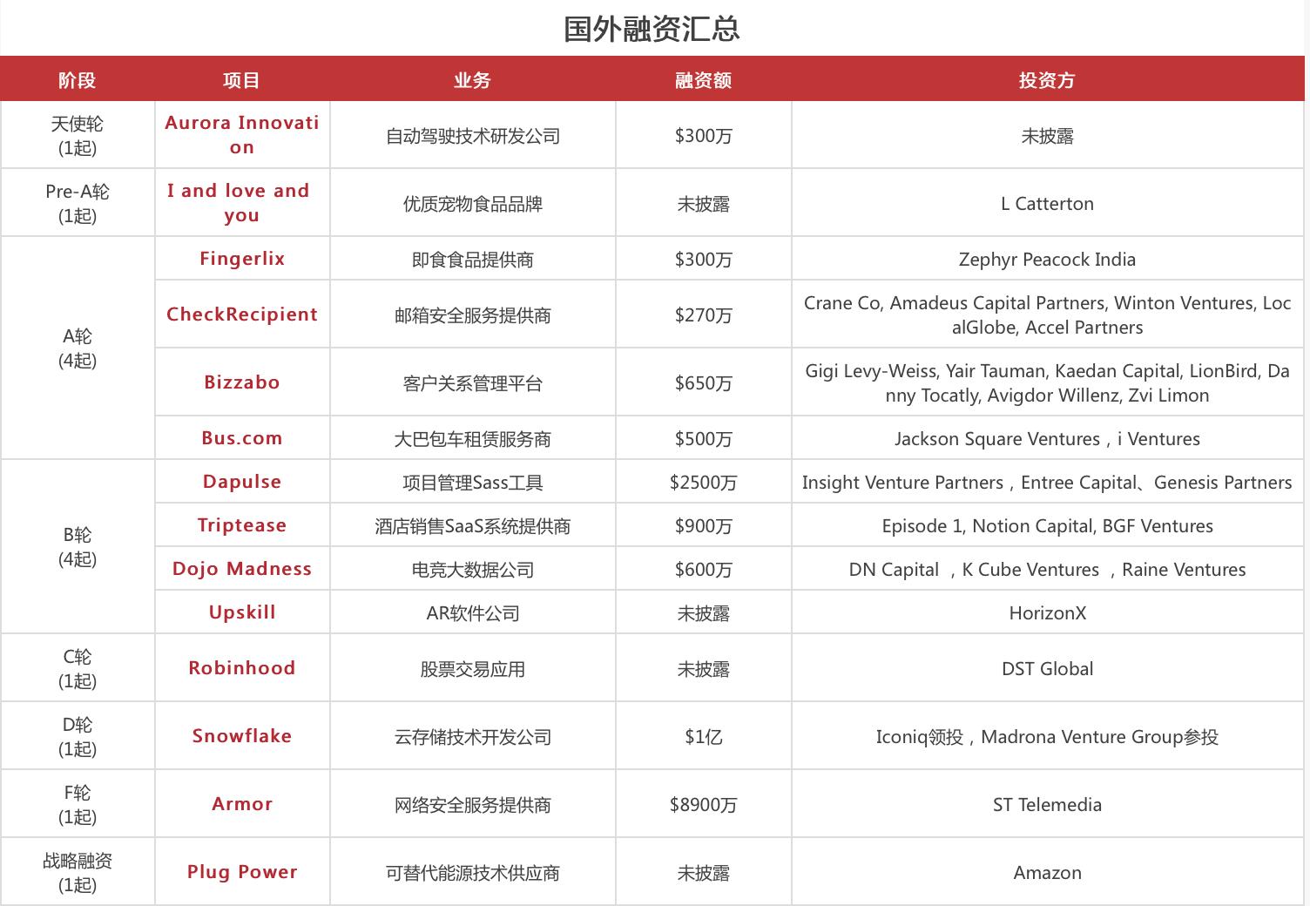Click the B轮 (4起) stage cell
1310x906 pixels.
(x=78, y=547)
